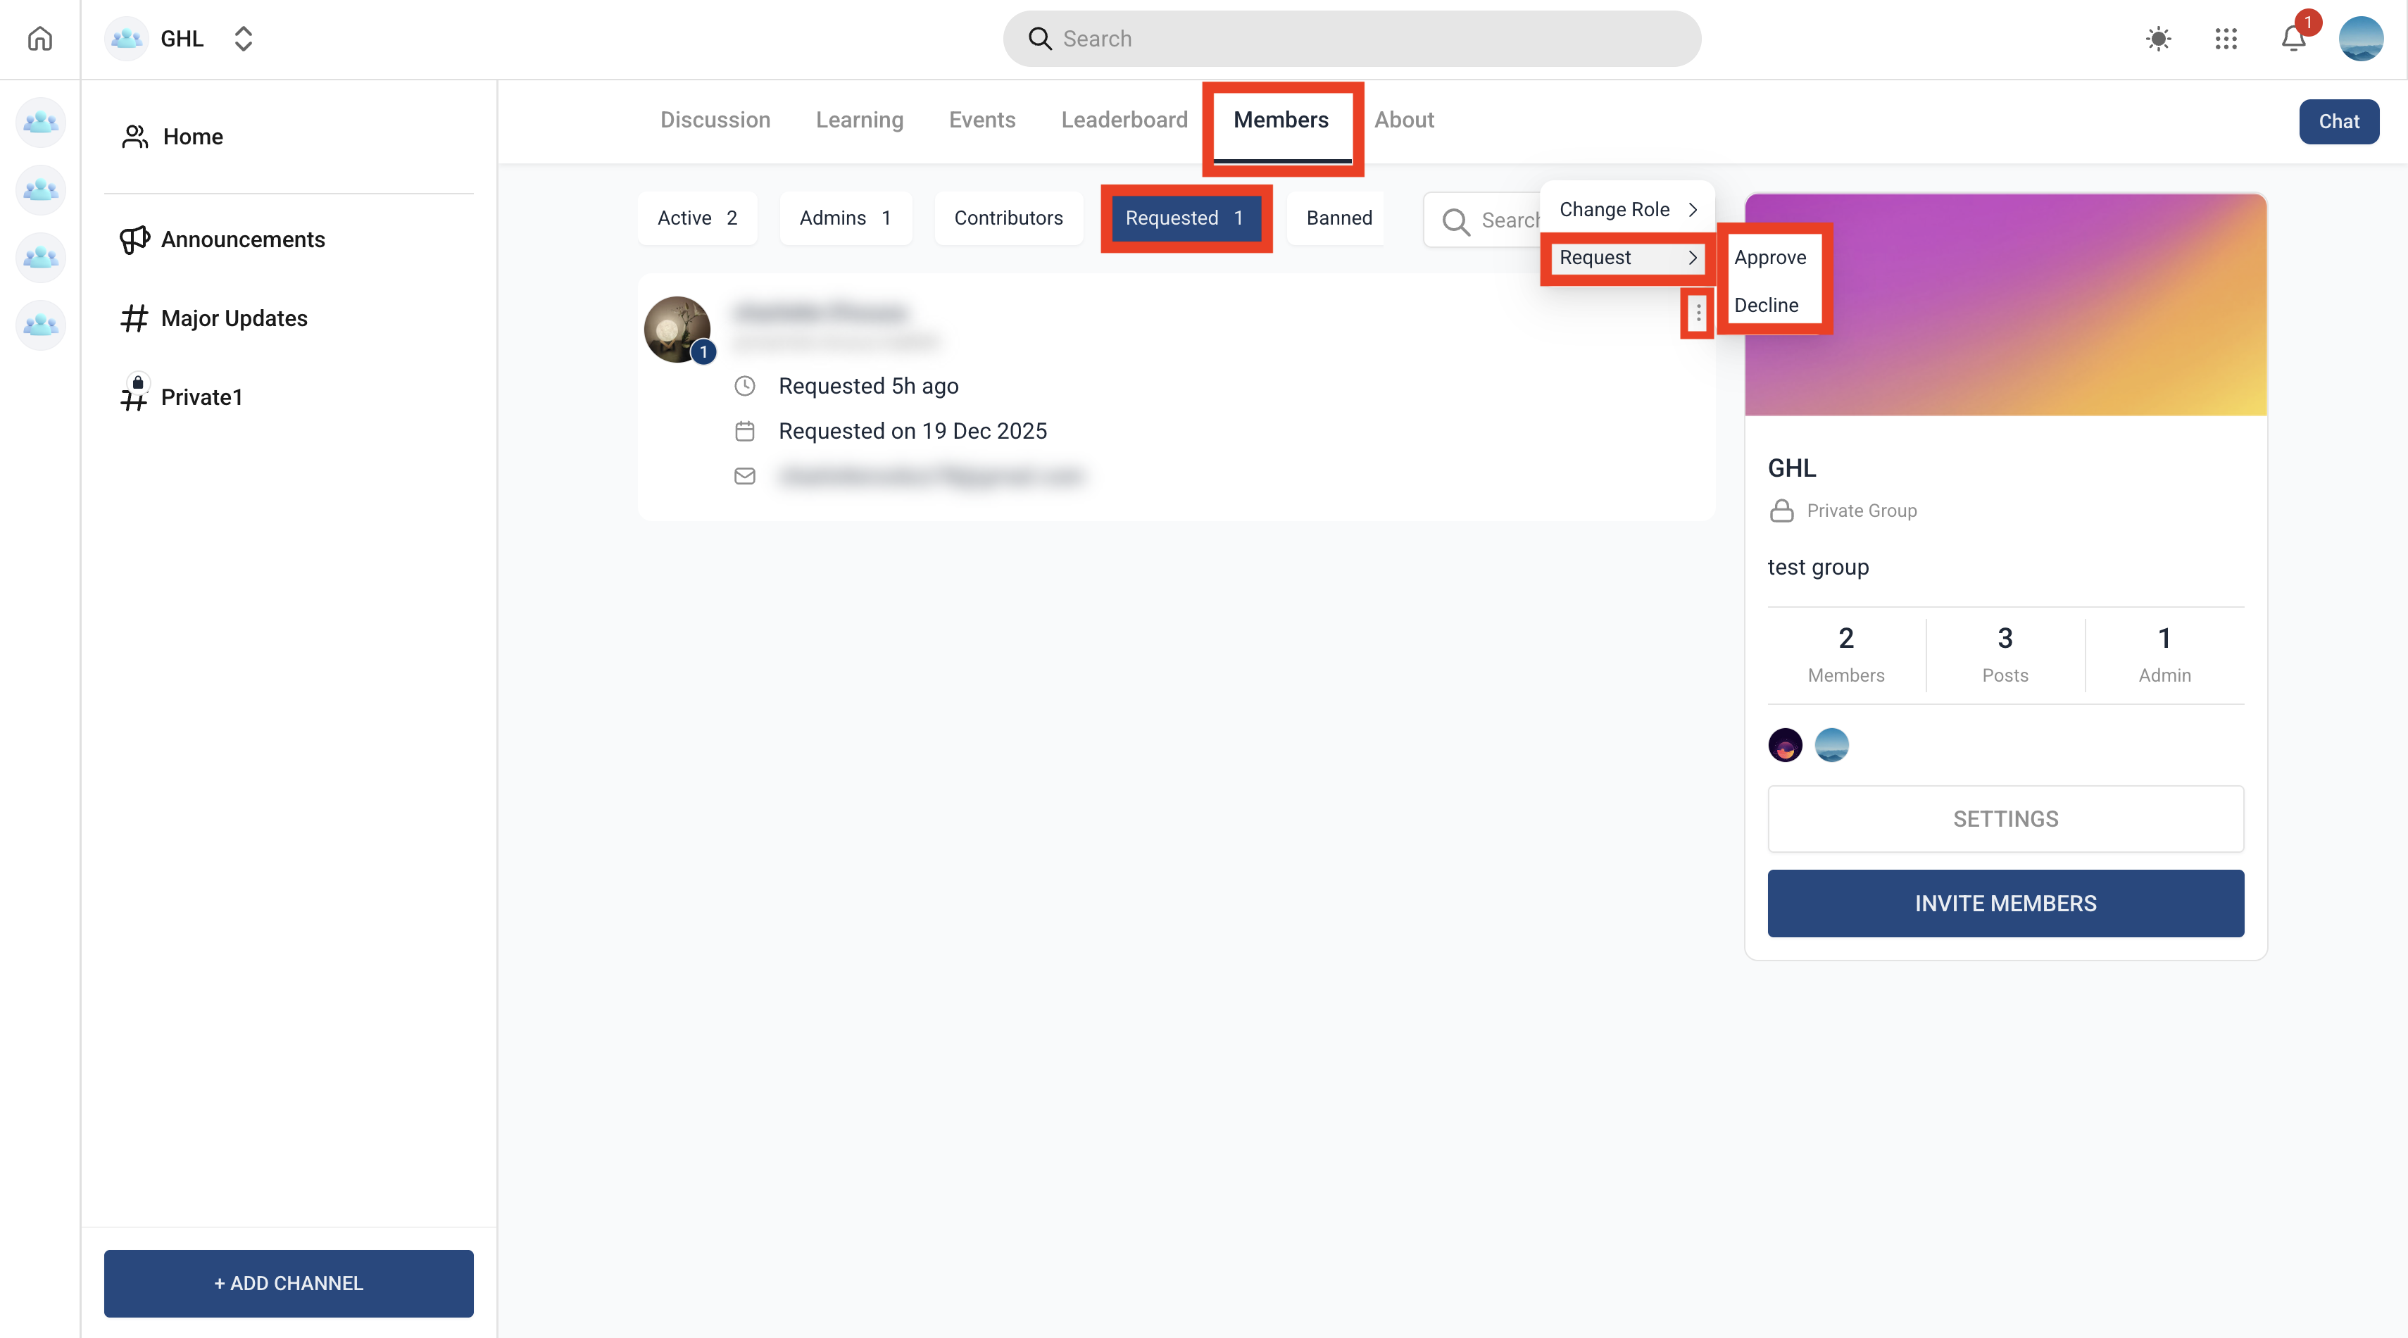The height and width of the screenshot is (1338, 2408).
Task: Expand the Change Role submenu
Action: [x=1626, y=209]
